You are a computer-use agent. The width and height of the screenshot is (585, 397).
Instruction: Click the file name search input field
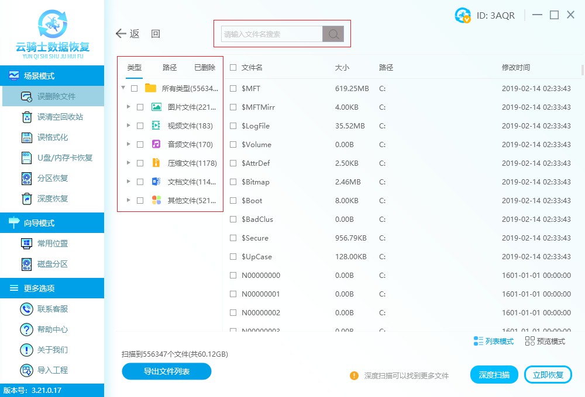point(269,33)
